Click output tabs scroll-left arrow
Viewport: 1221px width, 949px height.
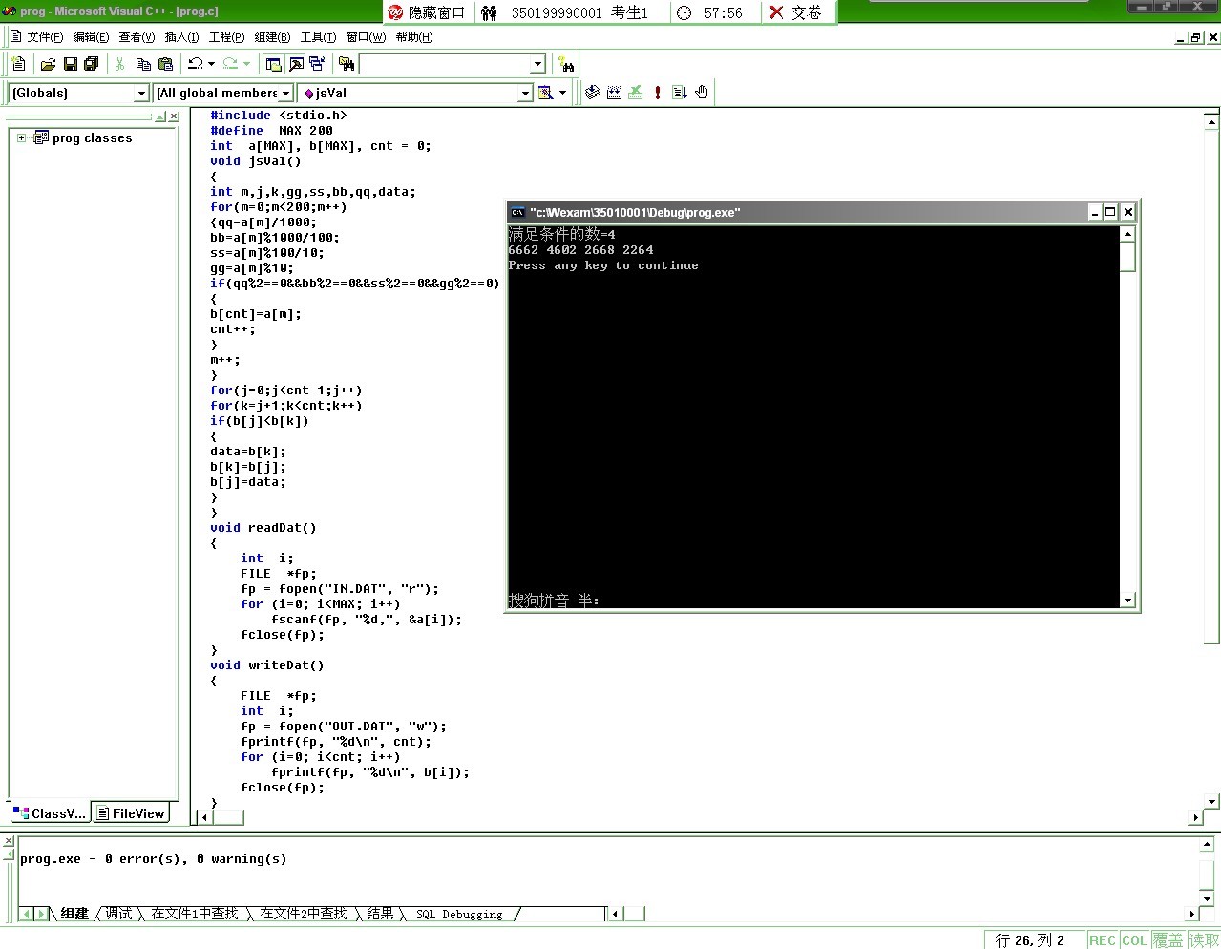(27, 914)
